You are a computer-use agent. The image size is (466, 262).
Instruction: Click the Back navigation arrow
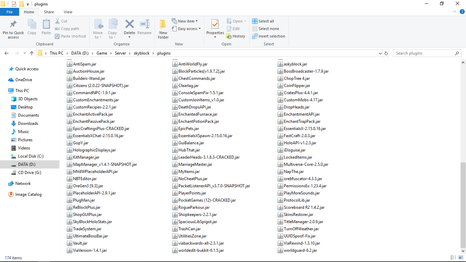tap(6, 53)
